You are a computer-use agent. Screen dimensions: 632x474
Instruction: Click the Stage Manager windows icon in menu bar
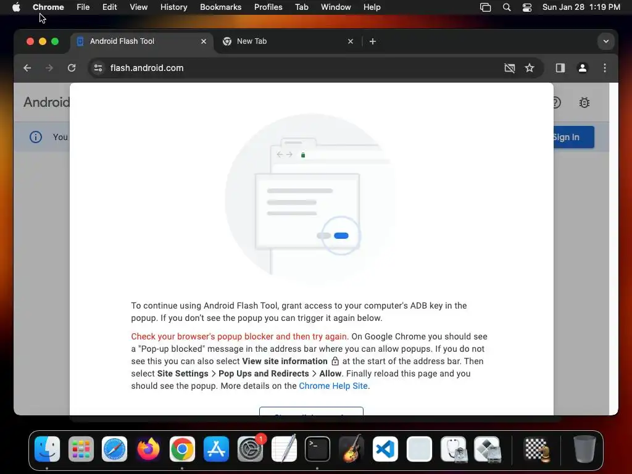[485, 7]
